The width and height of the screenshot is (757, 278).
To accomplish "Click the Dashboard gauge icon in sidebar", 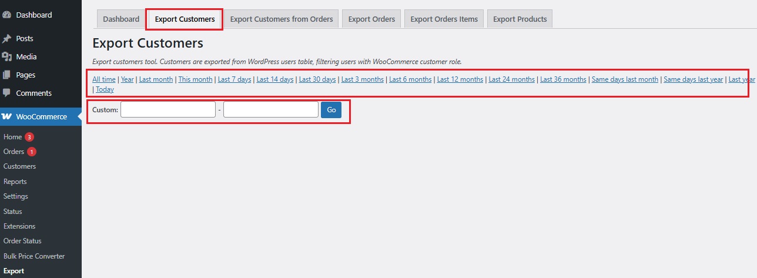I will [x=7, y=15].
